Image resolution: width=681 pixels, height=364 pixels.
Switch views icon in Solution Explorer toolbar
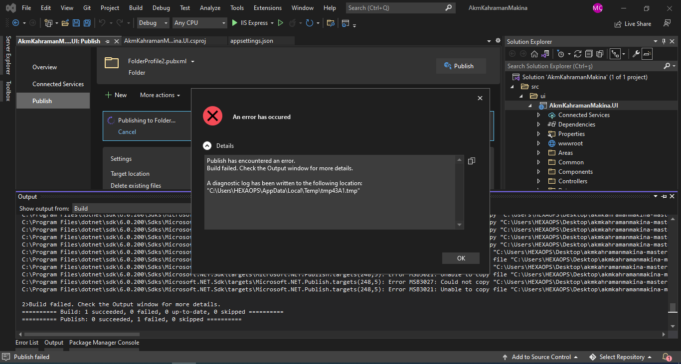click(x=545, y=54)
